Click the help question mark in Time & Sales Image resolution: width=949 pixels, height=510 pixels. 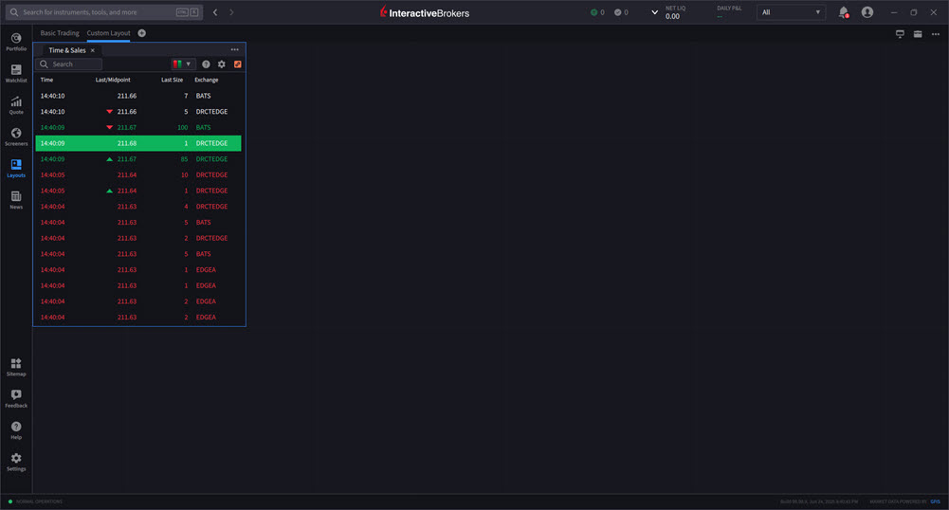coord(206,64)
